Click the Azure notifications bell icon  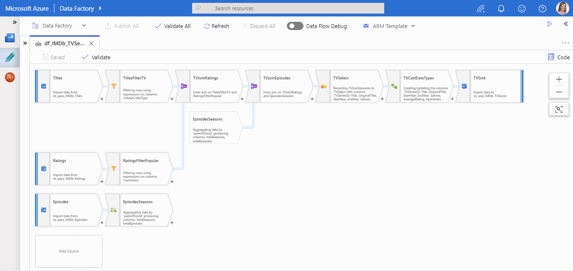(501, 8)
